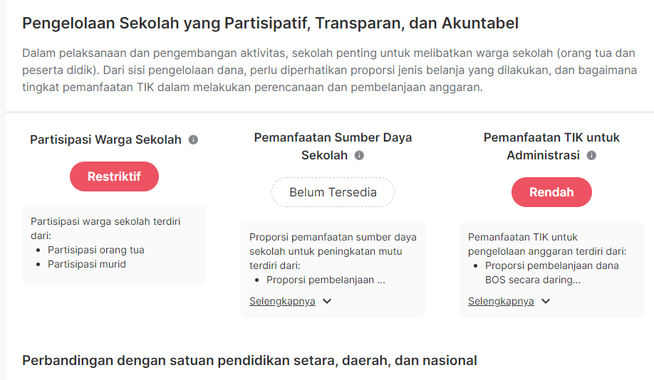654x380 pixels.
Task: Click the Pemanfaatan Sumber Daya Sekolah title
Action: (333, 146)
